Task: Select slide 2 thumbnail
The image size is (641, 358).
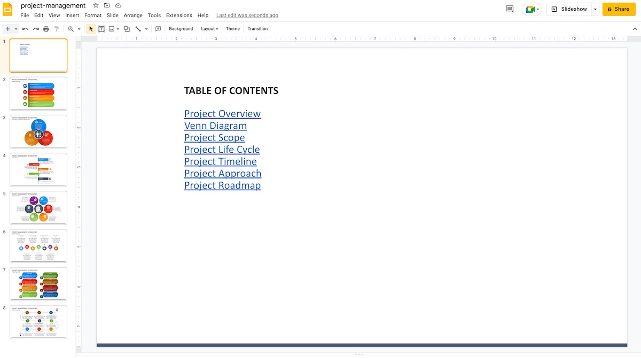Action: point(38,94)
